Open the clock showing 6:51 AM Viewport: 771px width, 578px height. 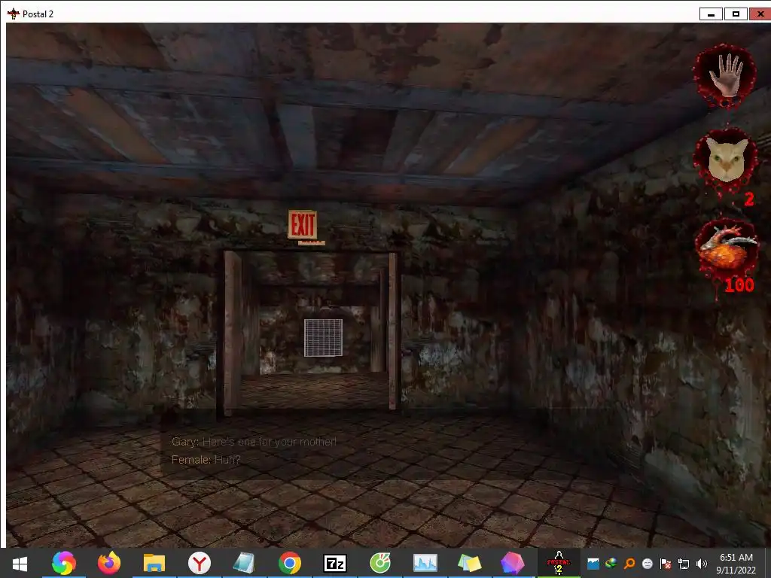click(x=736, y=563)
